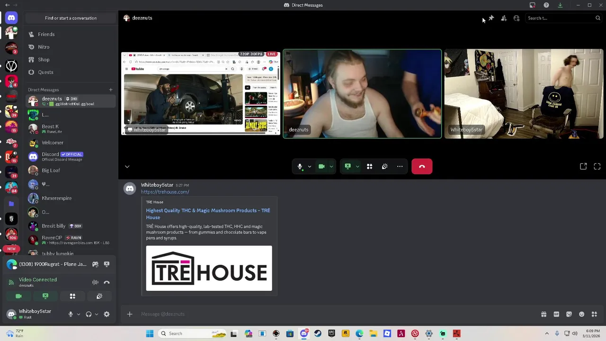
Task: Open Big Loaf conversation
Action: [x=71, y=170]
